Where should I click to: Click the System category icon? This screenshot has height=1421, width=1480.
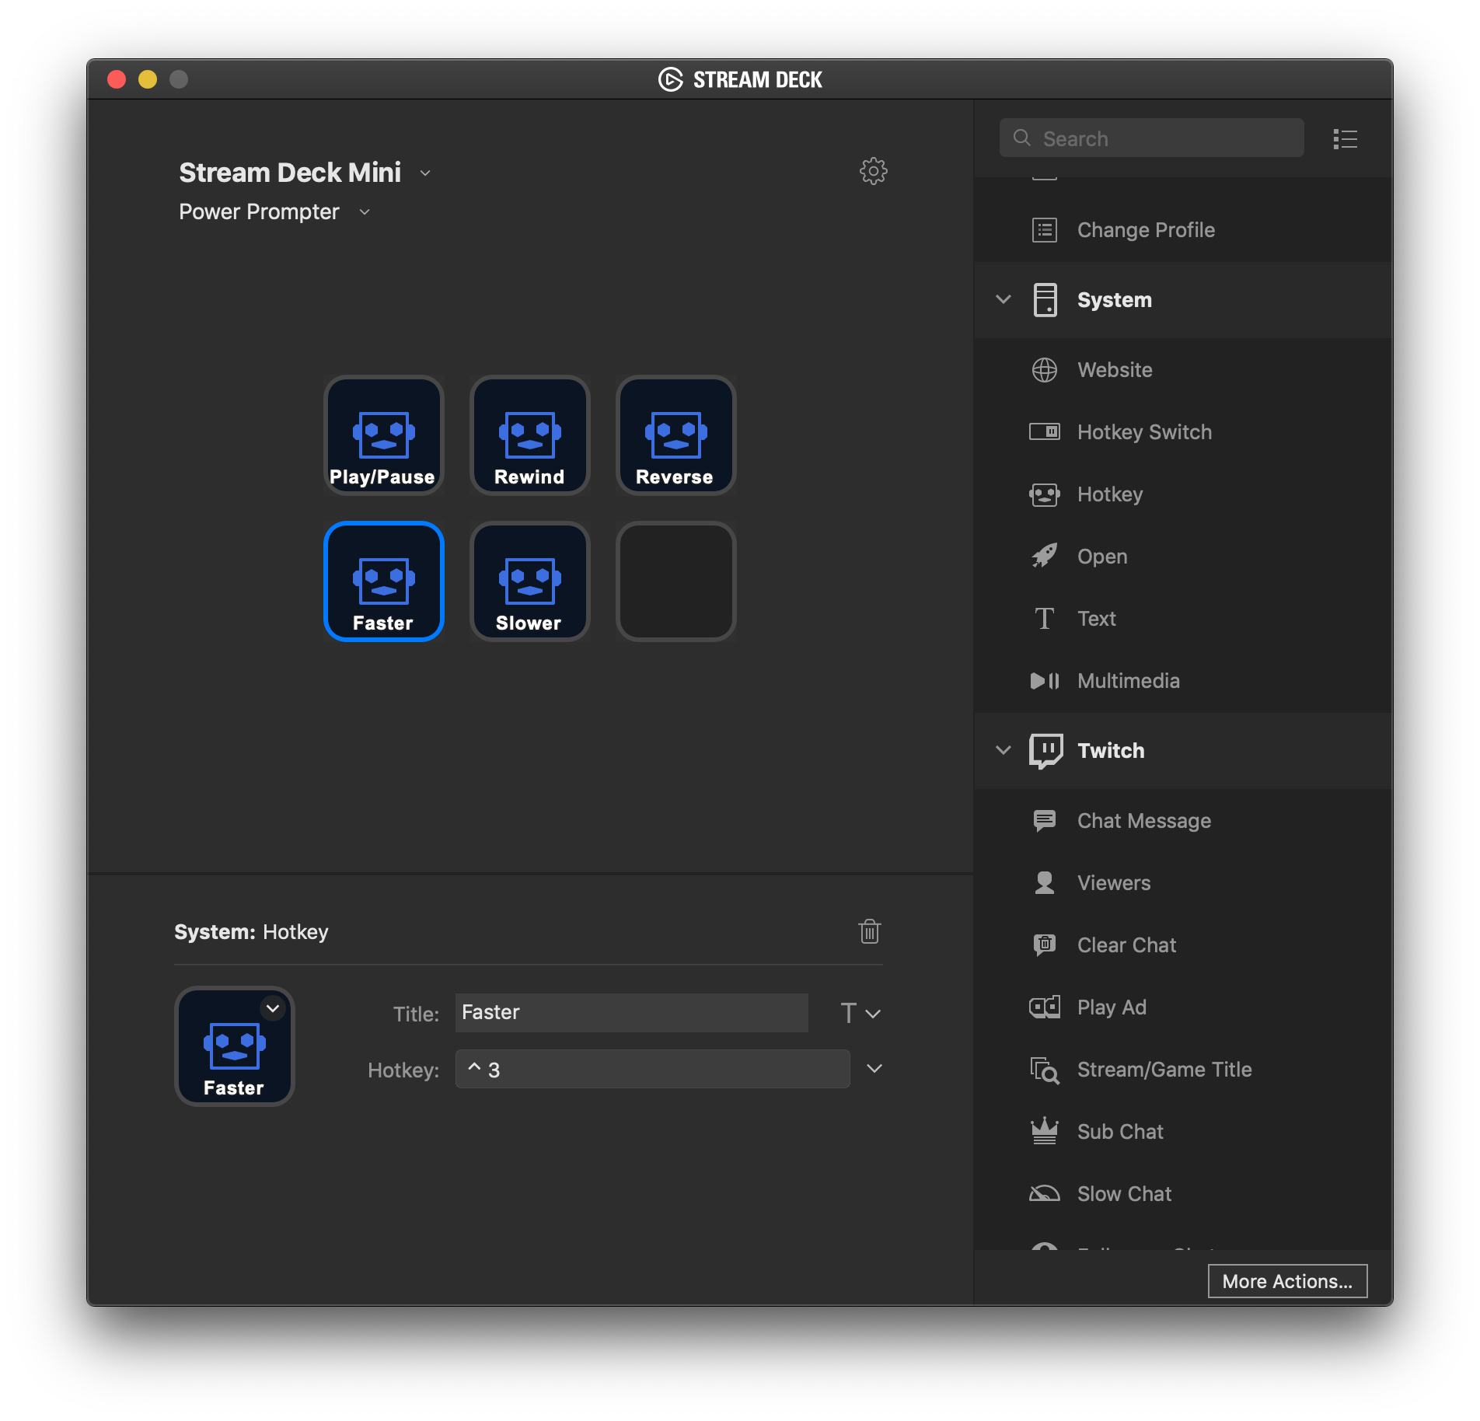click(1045, 300)
